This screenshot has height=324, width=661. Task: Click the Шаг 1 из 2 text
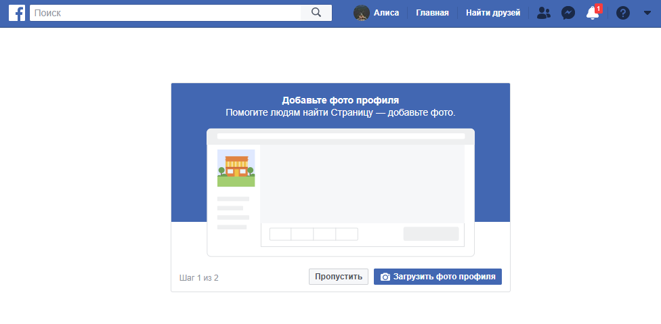coord(199,278)
